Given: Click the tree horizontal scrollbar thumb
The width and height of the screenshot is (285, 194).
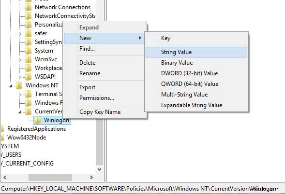Looking at the screenshot, I should click(50, 177).
